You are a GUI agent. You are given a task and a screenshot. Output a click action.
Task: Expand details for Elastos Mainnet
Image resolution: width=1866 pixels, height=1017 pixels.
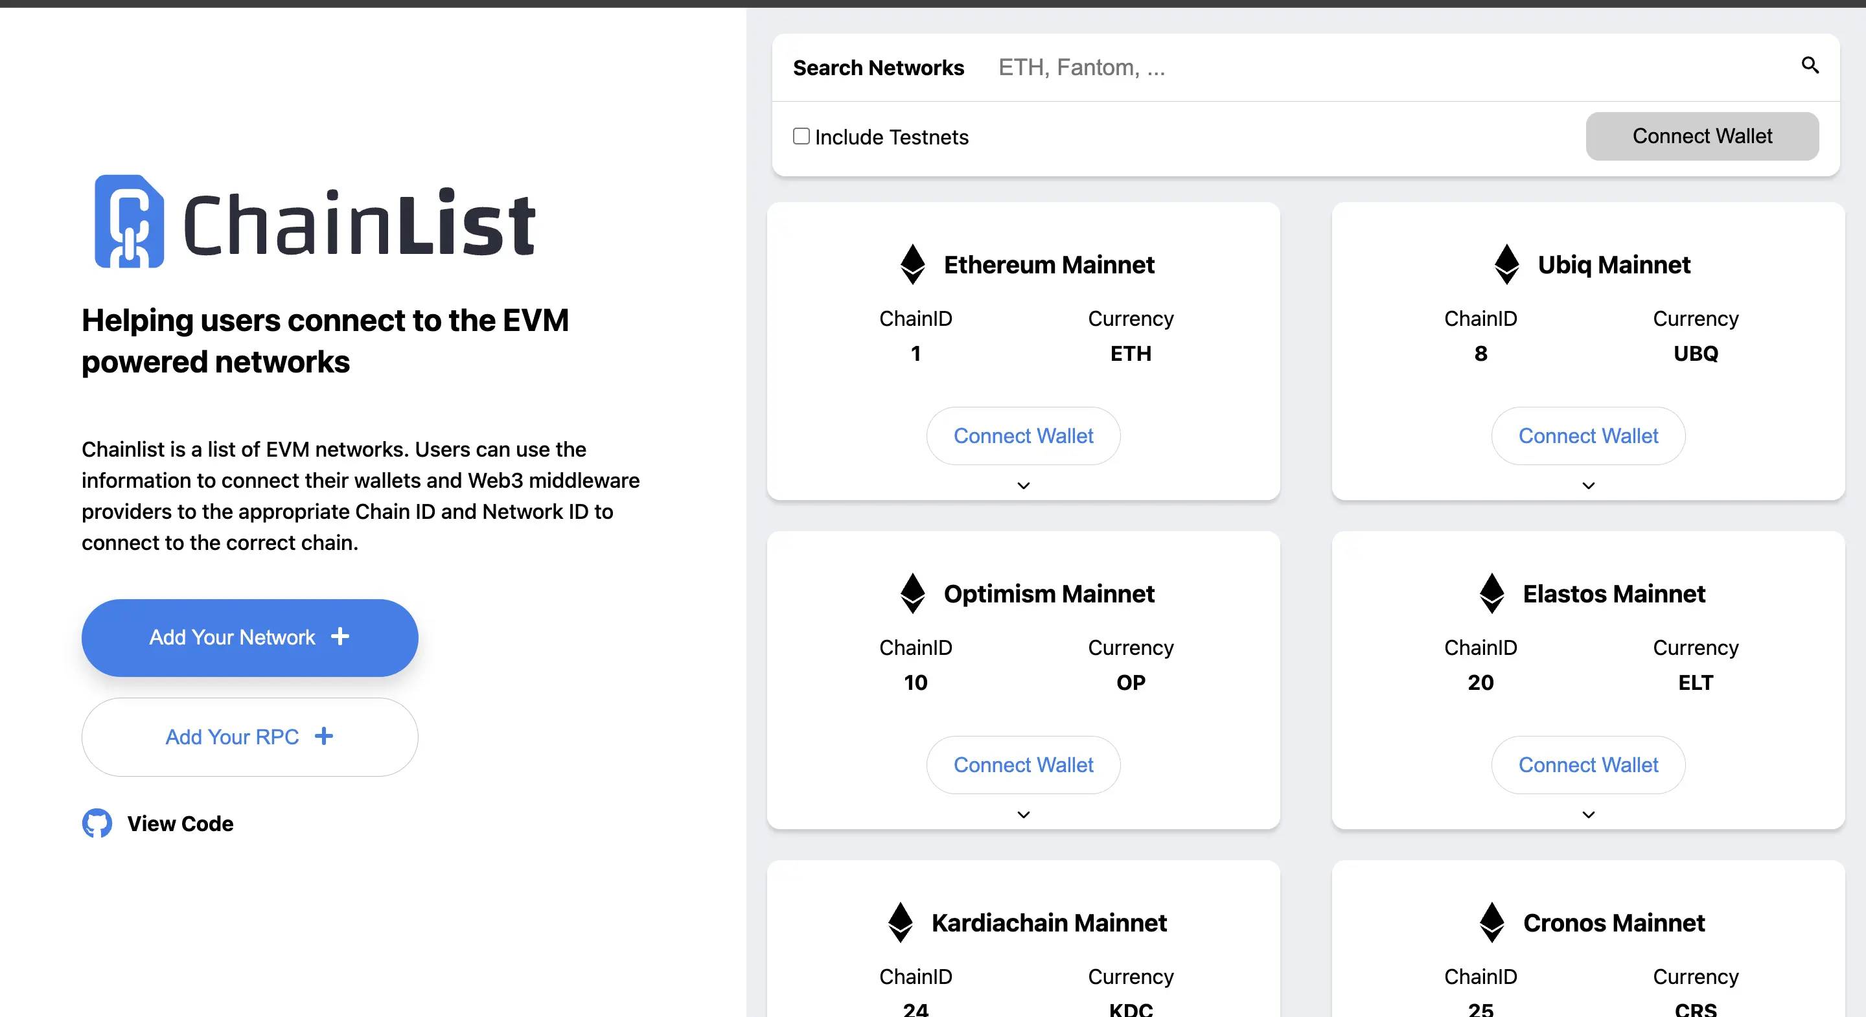pos(1588,814)
